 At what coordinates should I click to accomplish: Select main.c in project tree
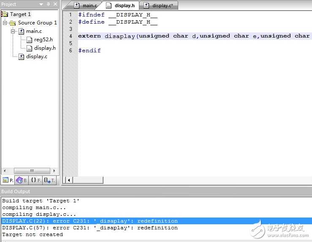point(34,31)
